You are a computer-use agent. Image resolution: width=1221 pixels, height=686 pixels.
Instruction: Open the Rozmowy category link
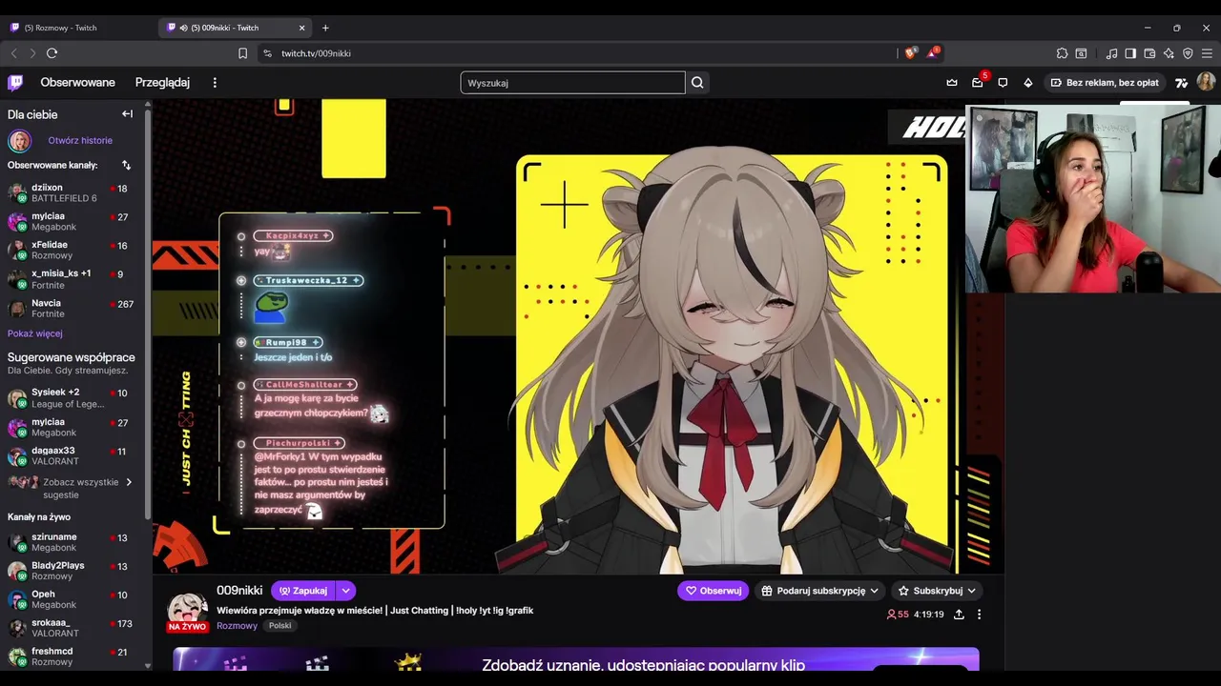pyautogui.click(x=237, y=626)
